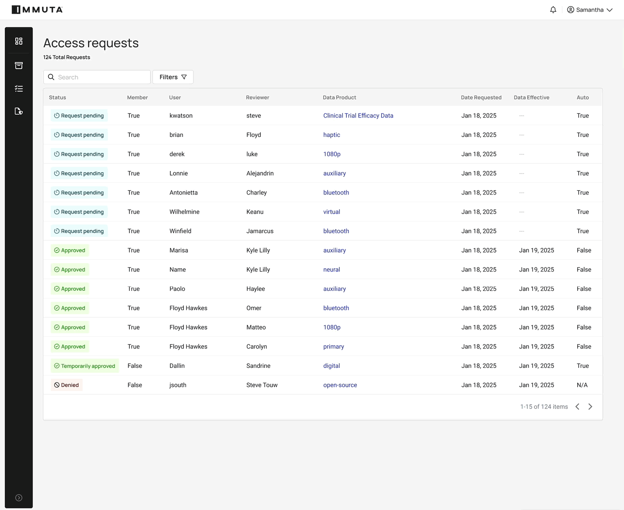Screen dimensions: 624x510
Task: Open the haptic data product link
Action: 332,135
